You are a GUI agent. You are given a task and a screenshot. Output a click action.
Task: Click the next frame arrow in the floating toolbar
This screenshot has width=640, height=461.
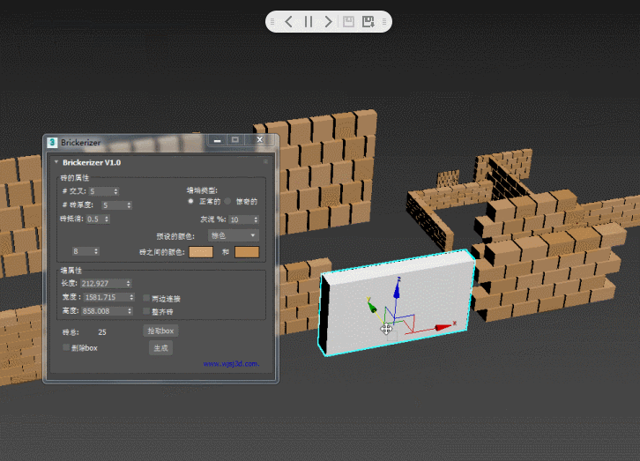(329, 21)
